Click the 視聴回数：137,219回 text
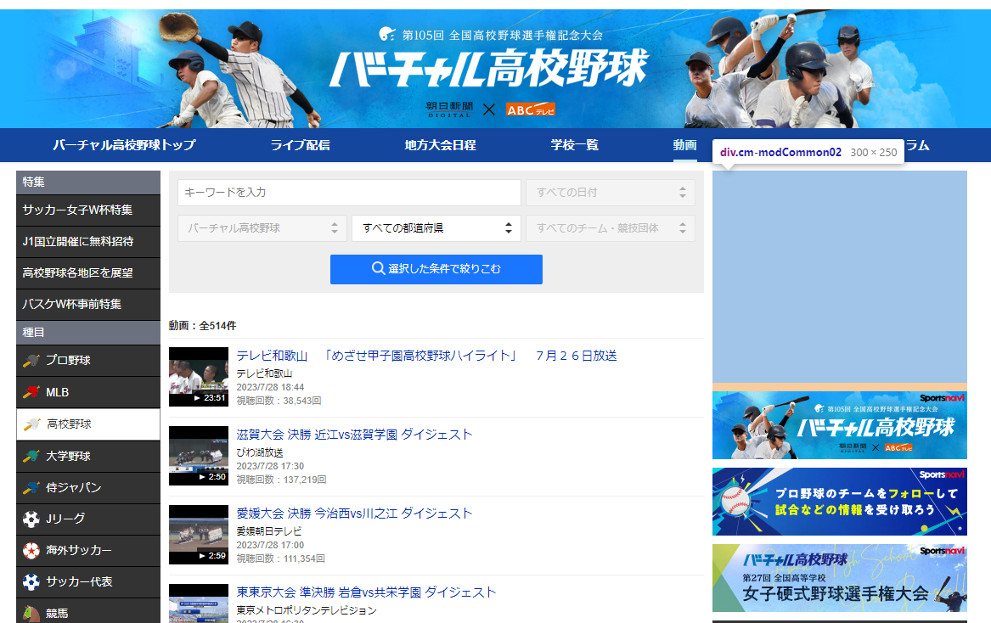 [x=281, y=480]
